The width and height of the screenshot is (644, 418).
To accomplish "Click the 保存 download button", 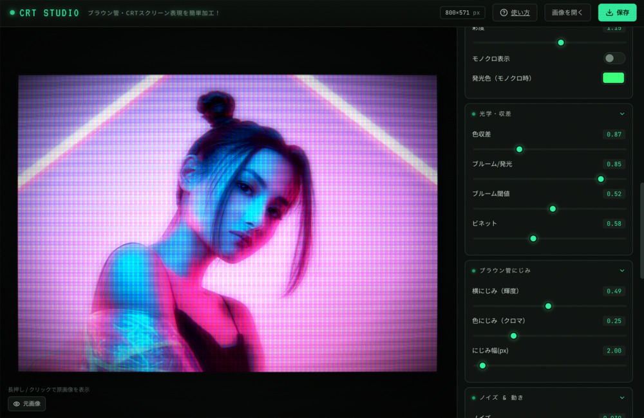I will click(617, 13).
